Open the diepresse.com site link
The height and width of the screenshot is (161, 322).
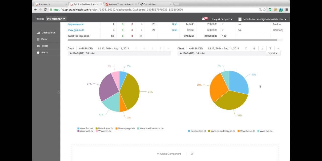[x=76, y=24]
